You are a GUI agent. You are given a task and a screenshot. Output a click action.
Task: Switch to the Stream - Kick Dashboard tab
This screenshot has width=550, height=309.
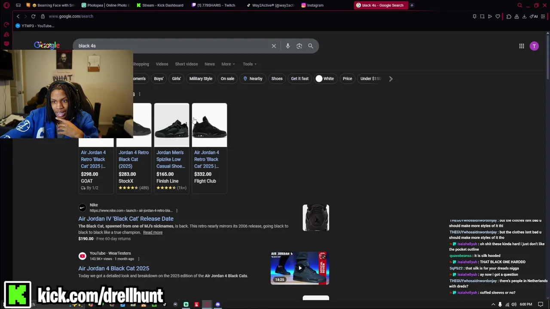(160, 5)
